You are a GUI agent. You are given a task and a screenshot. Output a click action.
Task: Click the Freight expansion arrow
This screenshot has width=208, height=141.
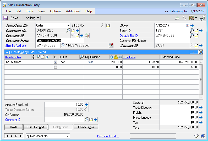point(201,112)
